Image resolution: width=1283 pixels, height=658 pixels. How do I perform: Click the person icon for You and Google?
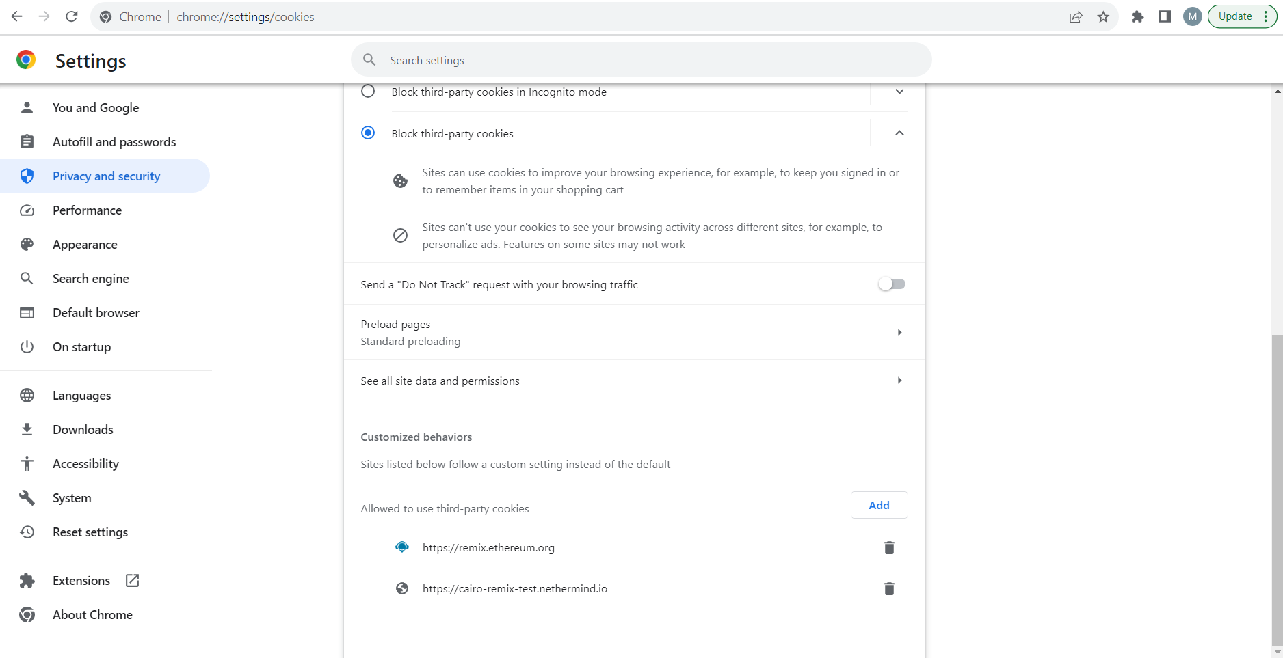(x=27, y=107)
